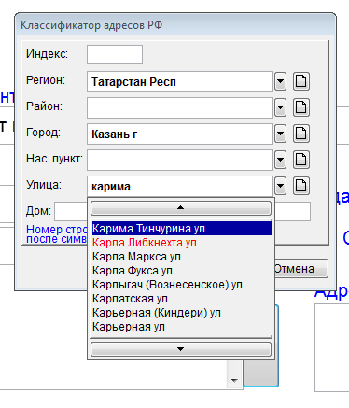
Task: Click the page icon beside Нас. пункт field
Action: pyautogui.click(x=300, y=160)
